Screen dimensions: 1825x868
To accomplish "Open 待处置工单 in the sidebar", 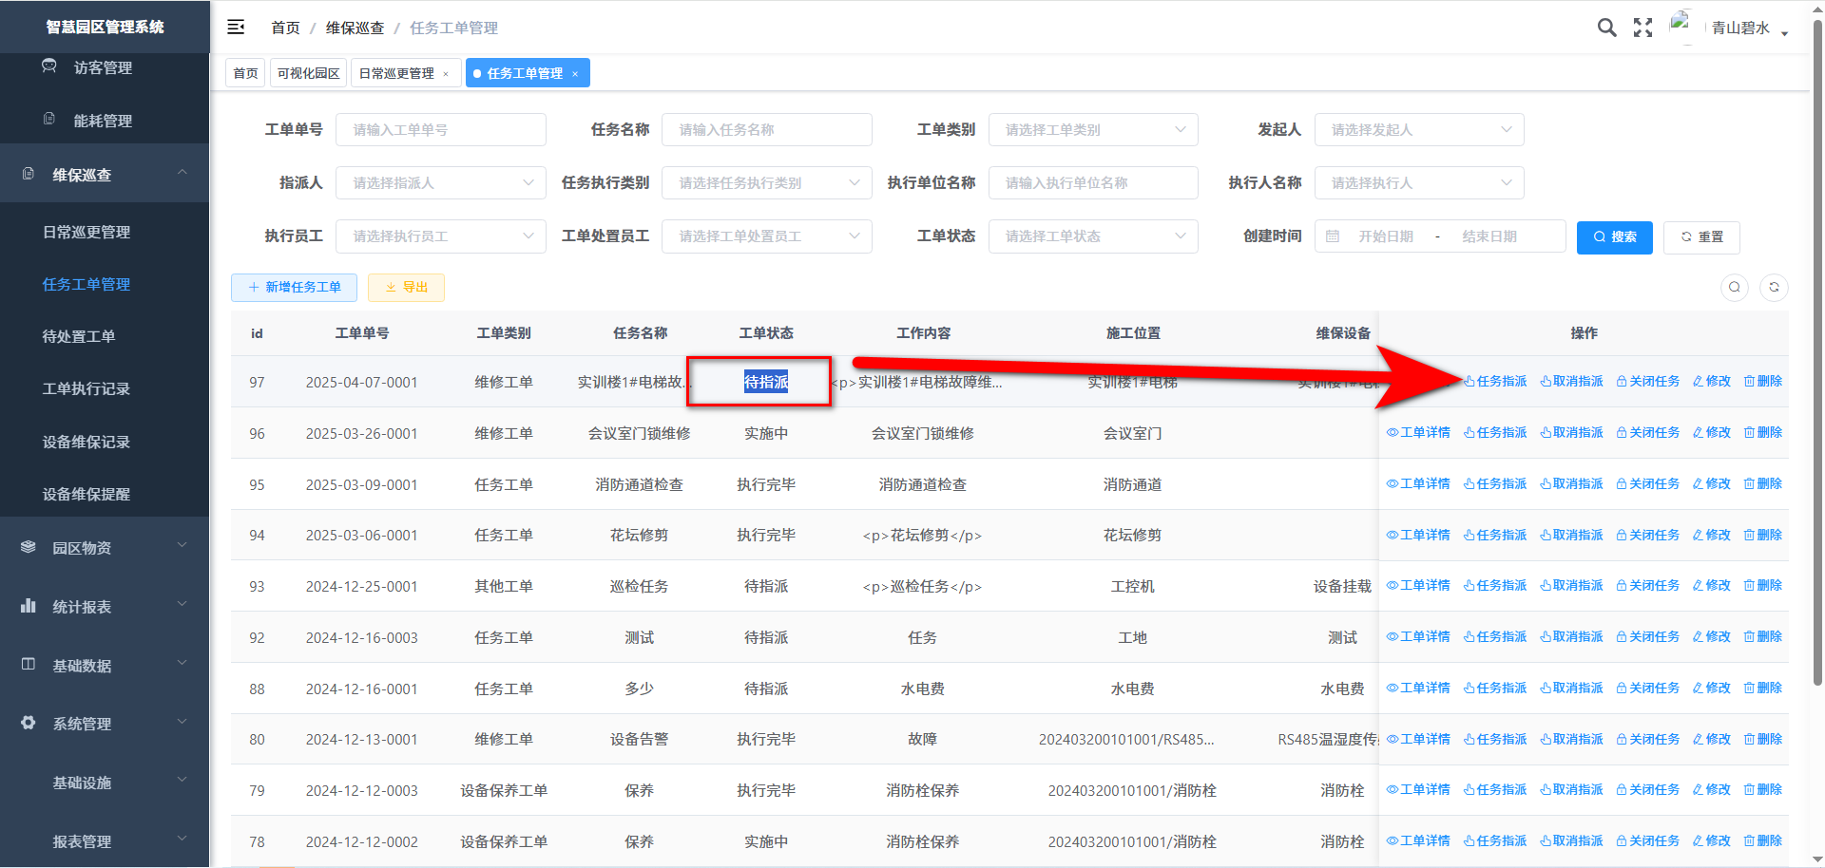I will coord(79,336).
